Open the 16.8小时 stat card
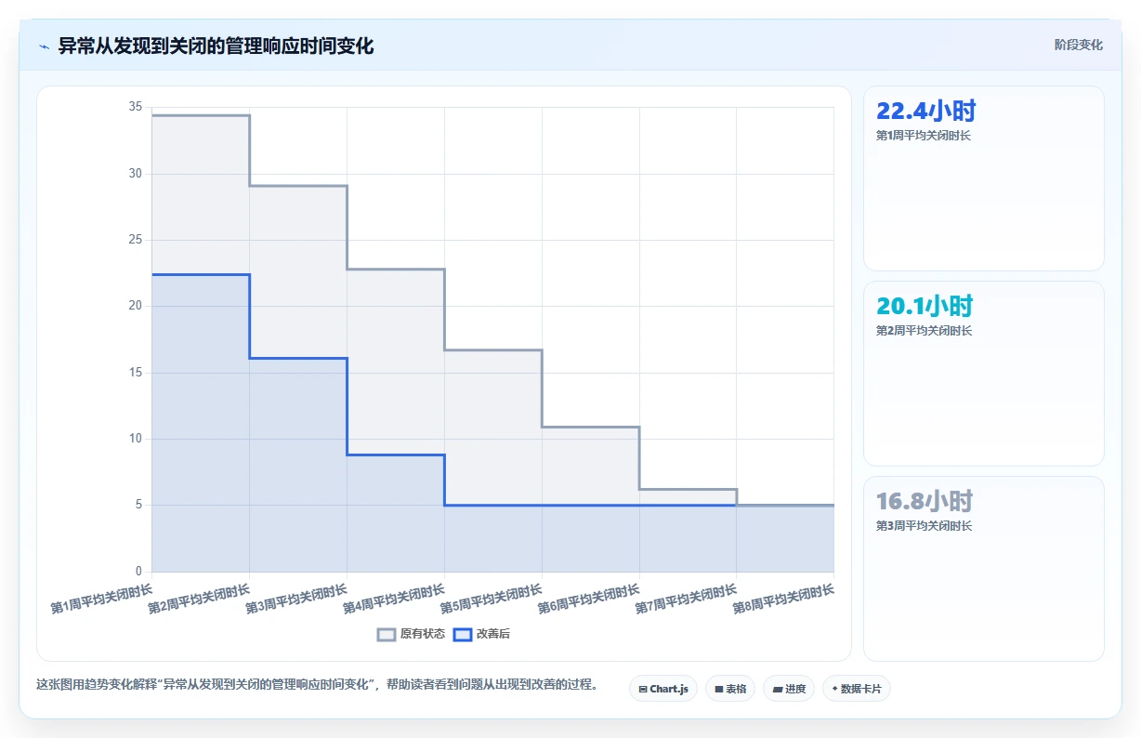 [984, 569]
